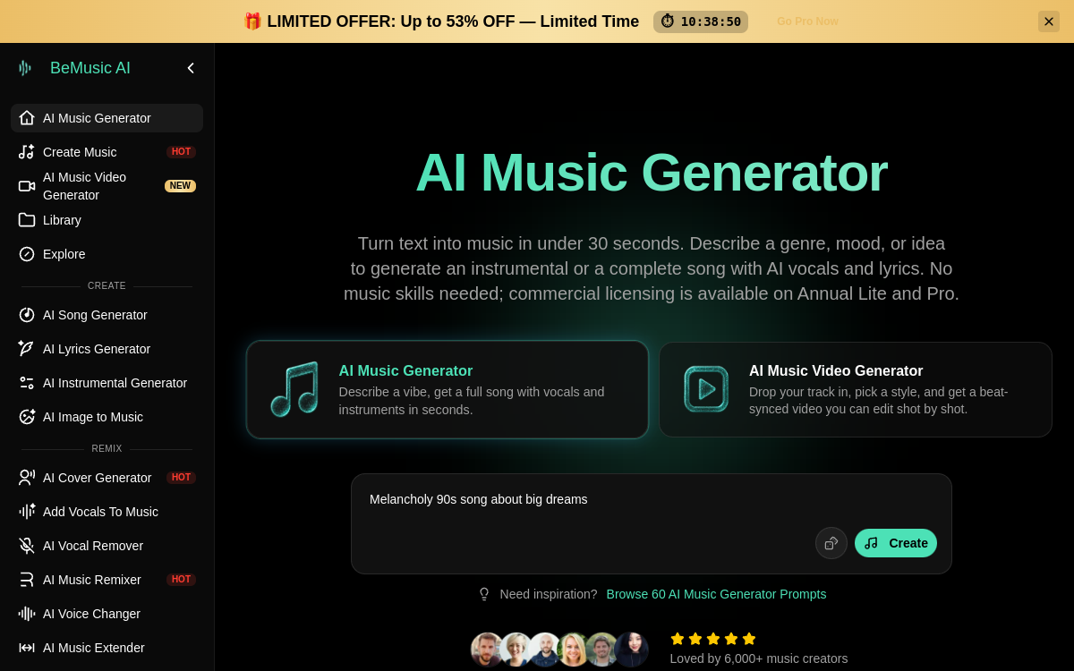The image size is (1074, 671).
Task: Open AI Music Remixer sidebar item
Action: click(107, 580)
